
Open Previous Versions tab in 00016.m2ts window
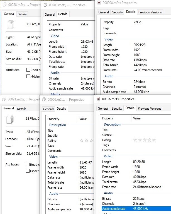point(150,109)
